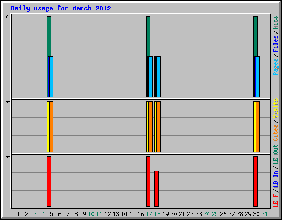Click day 17 on the x-axis
The height and width of the screenshot is (220, 282).
click(149, 214)
